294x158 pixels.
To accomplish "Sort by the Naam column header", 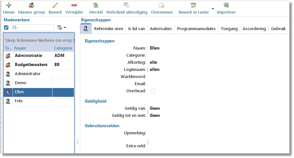I will coord(32,48).
